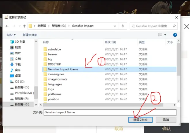Select 视频 in the navigation pane
The image size is (190, 133).
click(x=15, y=47)
